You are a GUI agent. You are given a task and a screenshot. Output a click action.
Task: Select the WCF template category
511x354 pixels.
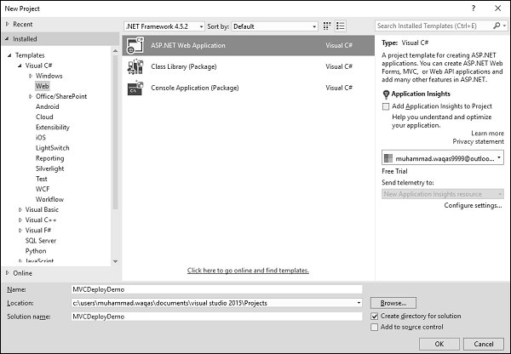point(43,189)
